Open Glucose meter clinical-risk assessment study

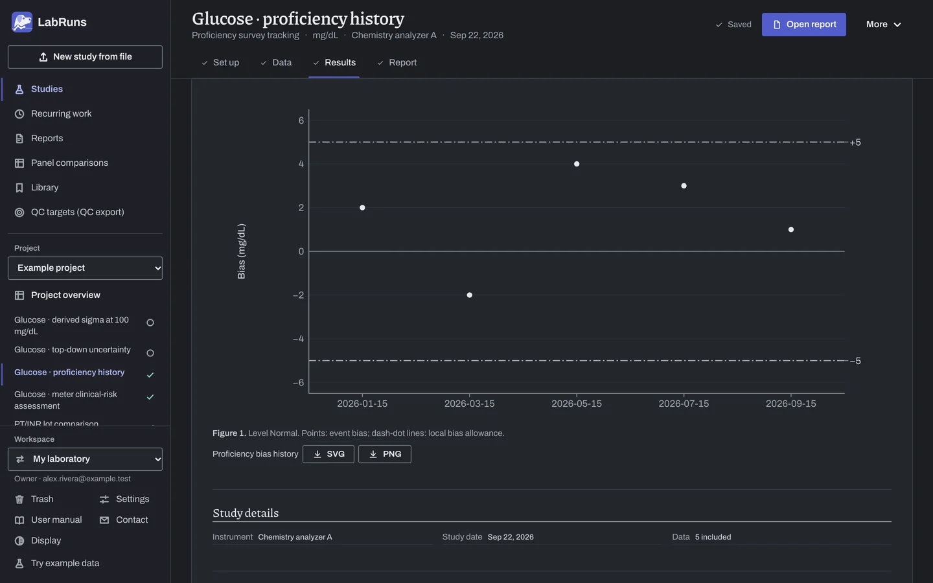[x=65, y=400]
